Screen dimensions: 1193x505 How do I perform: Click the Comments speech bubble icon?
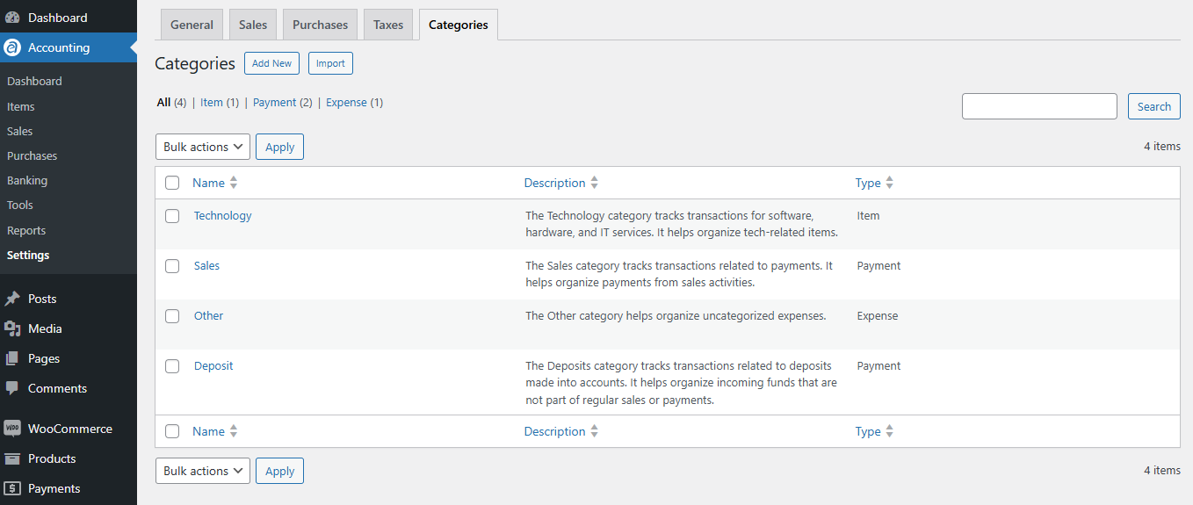12,388
